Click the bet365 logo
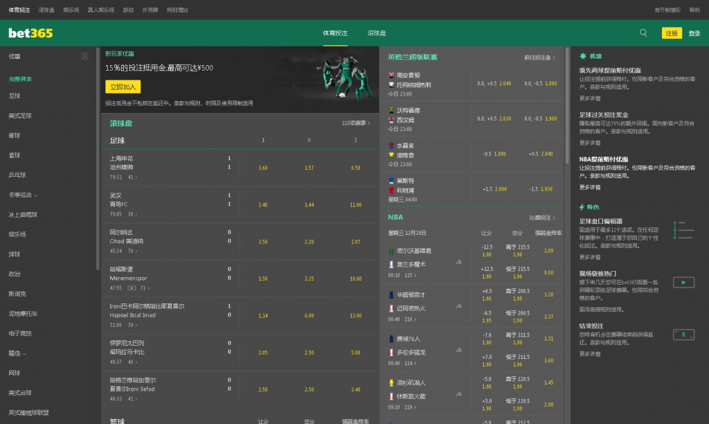 29,33
